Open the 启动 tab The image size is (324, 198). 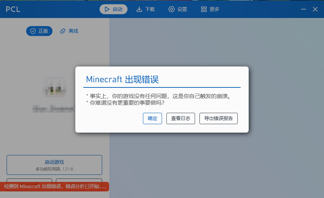114,9
